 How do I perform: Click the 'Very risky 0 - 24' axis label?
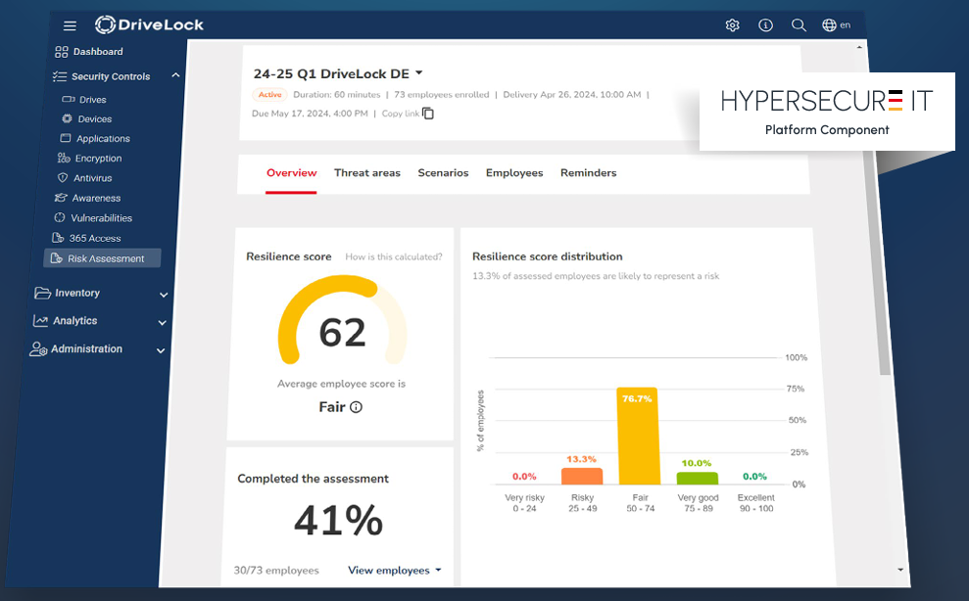[x=524, y=503]
